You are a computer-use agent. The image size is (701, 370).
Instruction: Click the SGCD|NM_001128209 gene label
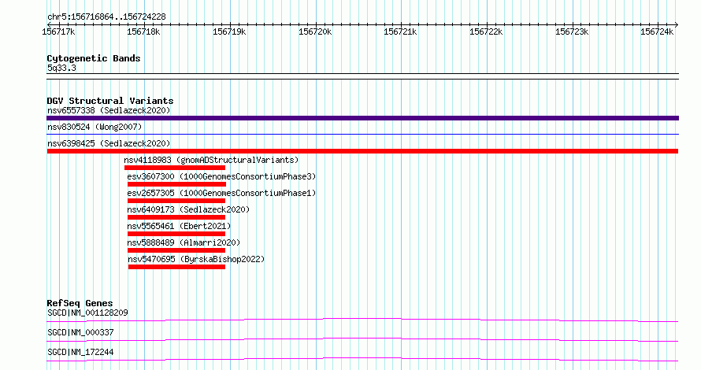[x=87, y=313]
